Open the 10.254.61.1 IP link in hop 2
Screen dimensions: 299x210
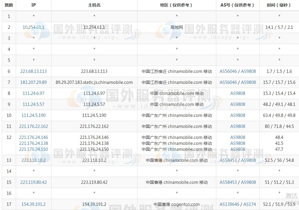click(33, 27)
